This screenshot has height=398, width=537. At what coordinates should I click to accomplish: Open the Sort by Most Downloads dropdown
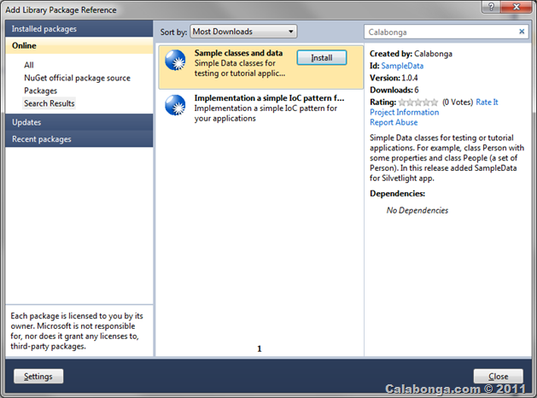[243, 32]
